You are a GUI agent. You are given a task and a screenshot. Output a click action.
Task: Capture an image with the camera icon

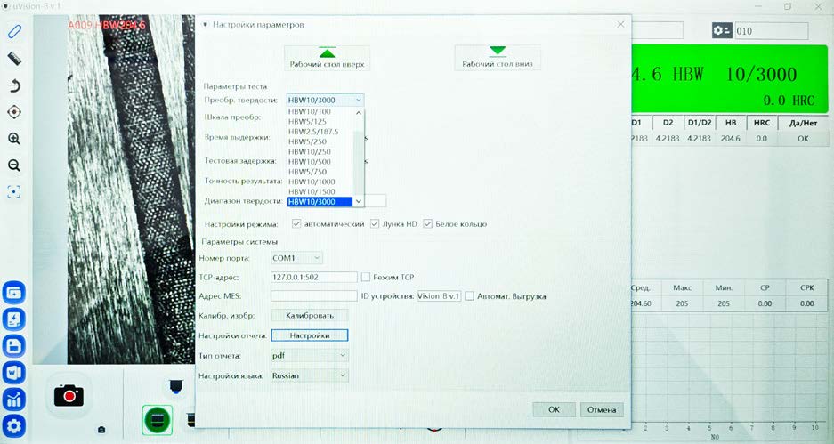(x=69, y=396)
